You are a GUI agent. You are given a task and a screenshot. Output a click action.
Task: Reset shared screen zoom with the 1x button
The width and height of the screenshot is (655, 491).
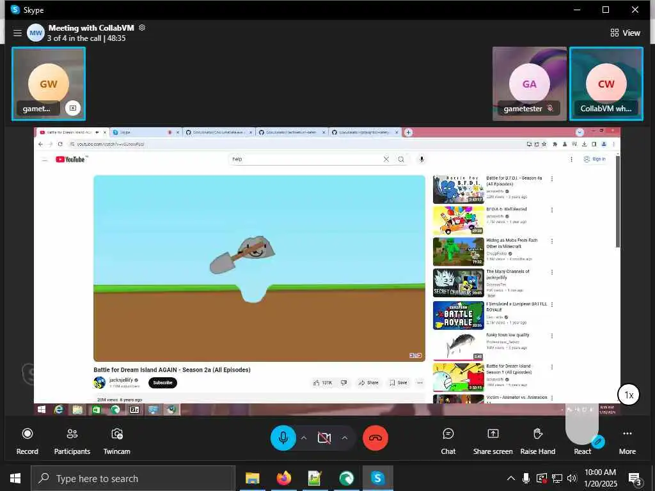[629, 394]
